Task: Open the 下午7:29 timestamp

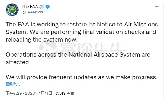Action: pos(14,93)
